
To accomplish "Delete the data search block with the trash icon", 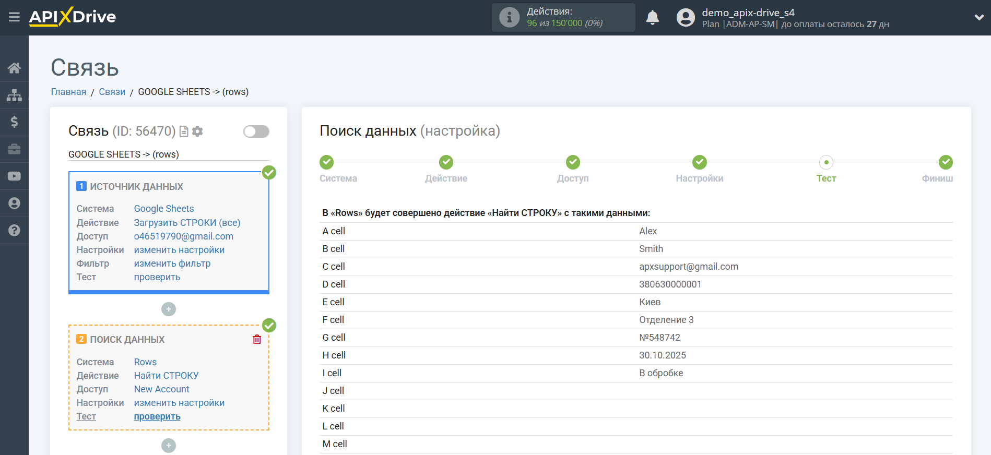I will point(257,340).
